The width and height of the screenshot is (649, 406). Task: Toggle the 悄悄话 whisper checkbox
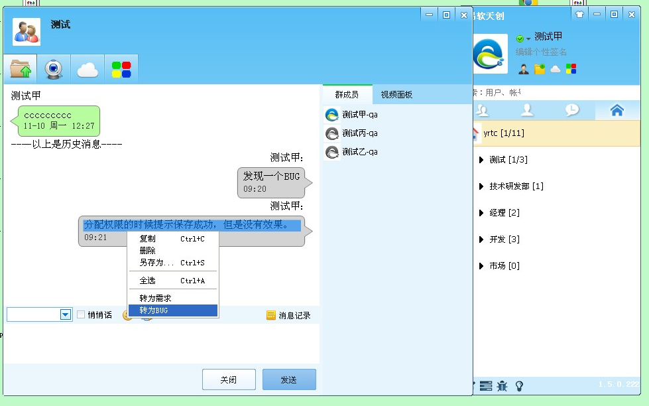81,315
